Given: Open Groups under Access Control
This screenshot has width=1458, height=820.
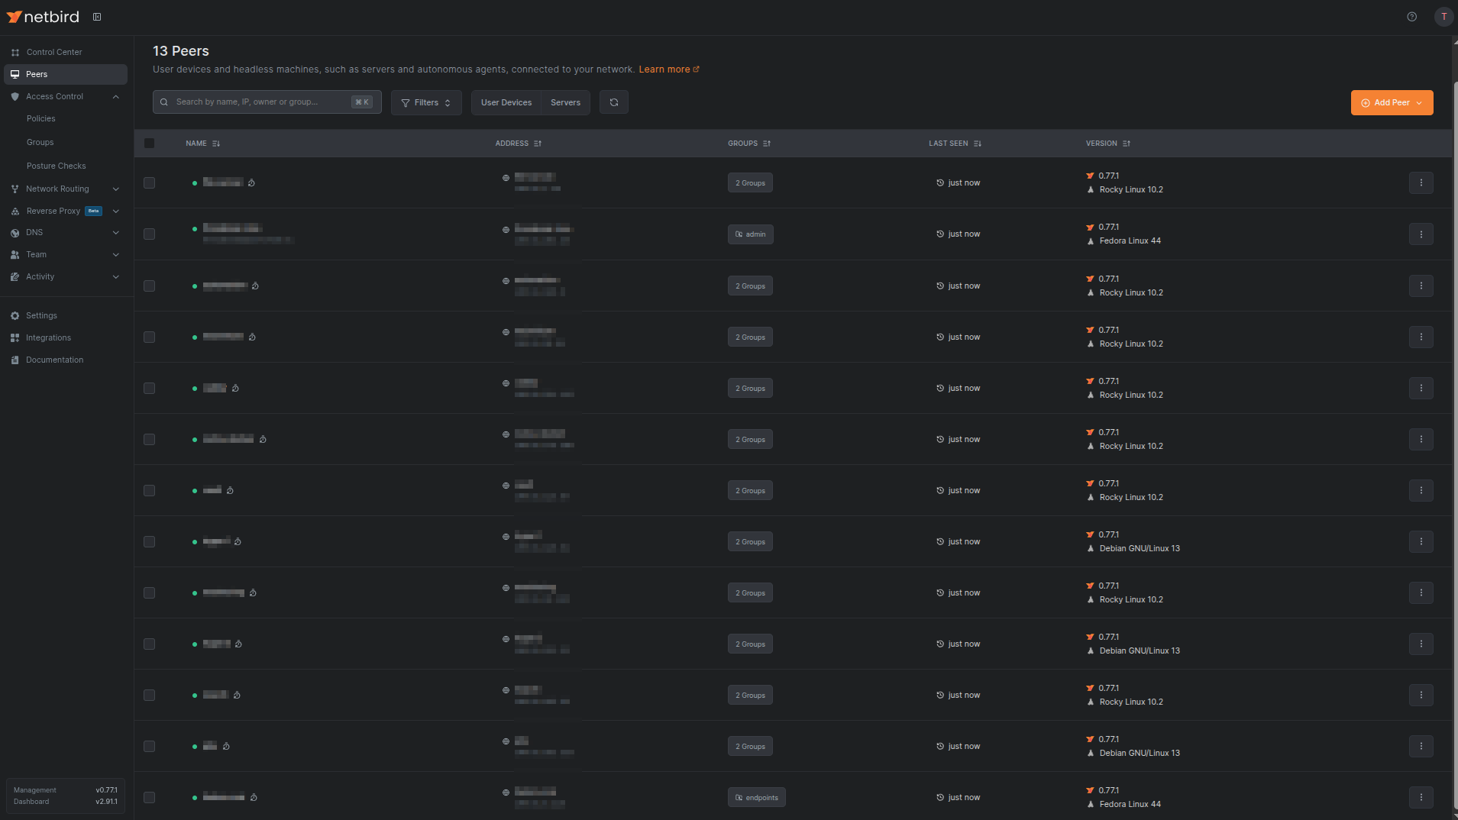Looking at the screenshot, I should point(40,143).
